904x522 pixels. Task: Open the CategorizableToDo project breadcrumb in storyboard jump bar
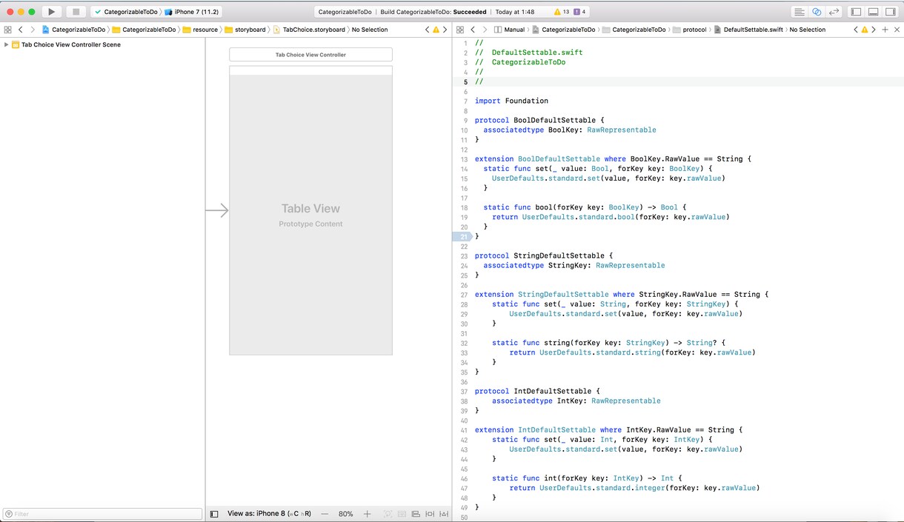(x=74, y=30)
